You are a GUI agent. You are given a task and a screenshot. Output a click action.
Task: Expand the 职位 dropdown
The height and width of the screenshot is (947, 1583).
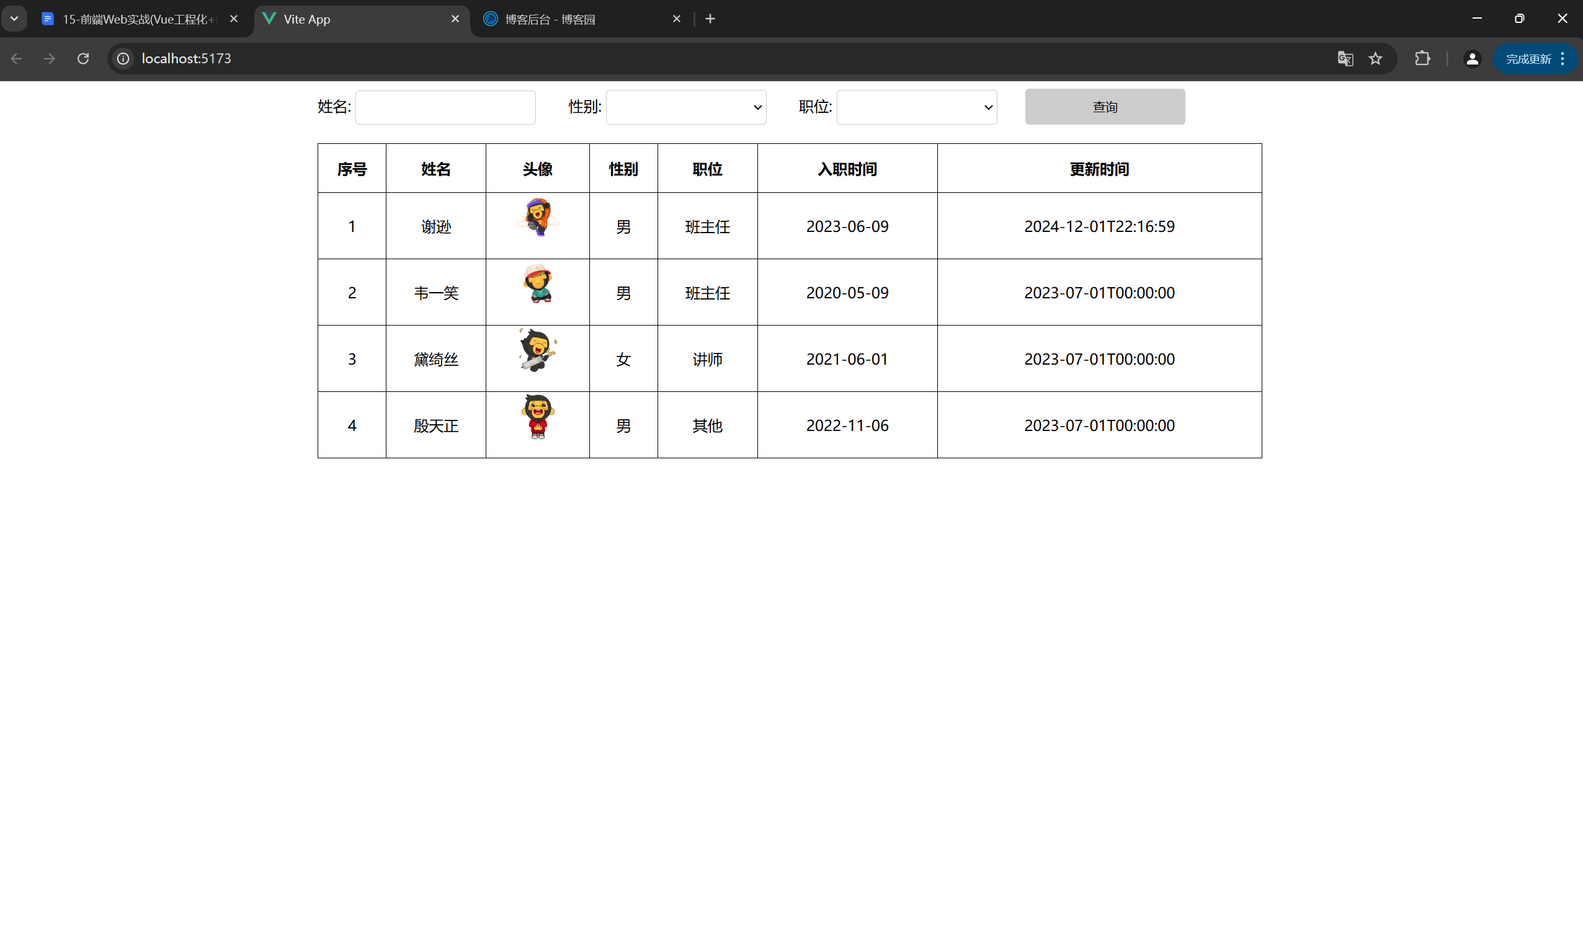[916, 107]
